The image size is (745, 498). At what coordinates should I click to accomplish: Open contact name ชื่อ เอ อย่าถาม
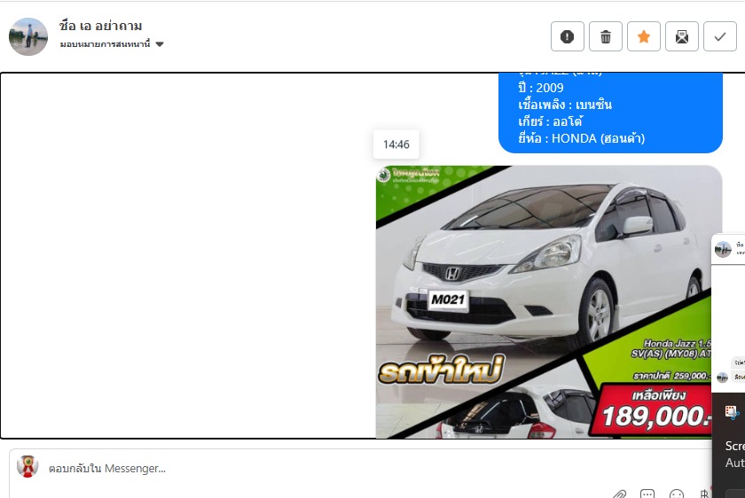point(100,26)
